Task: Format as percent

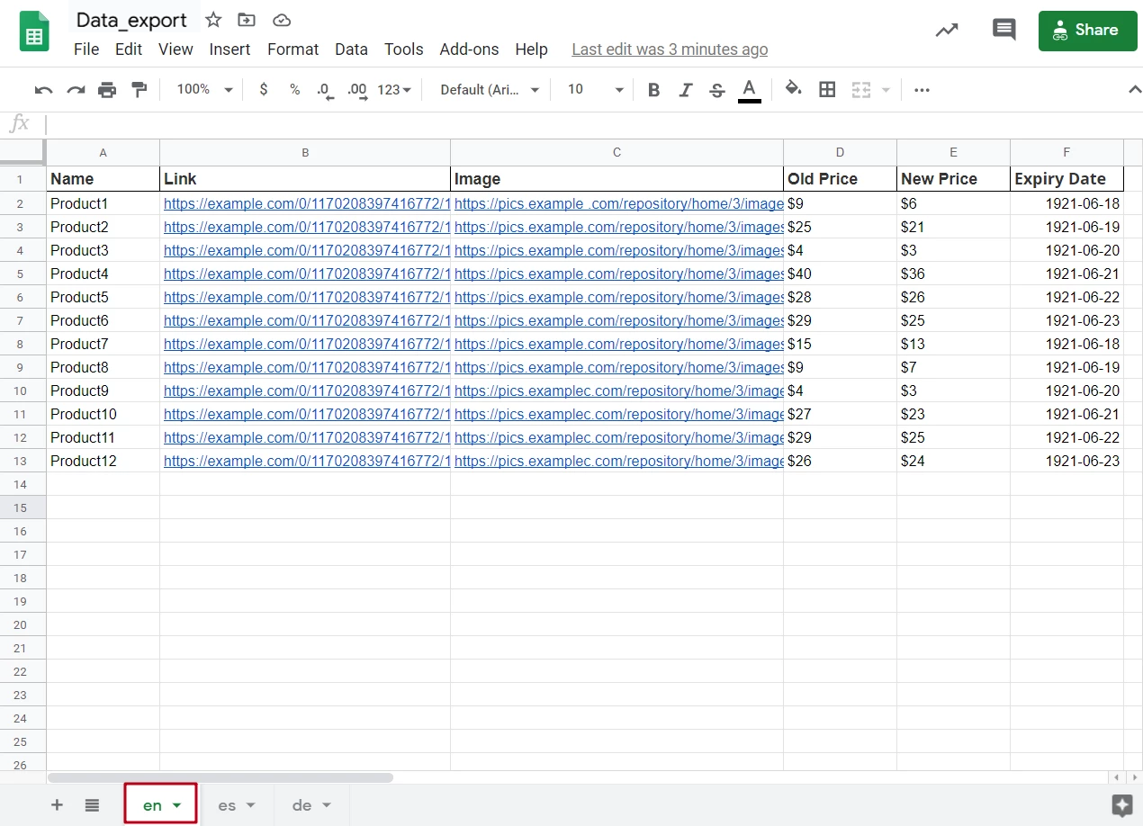Action: coord(294,90)
